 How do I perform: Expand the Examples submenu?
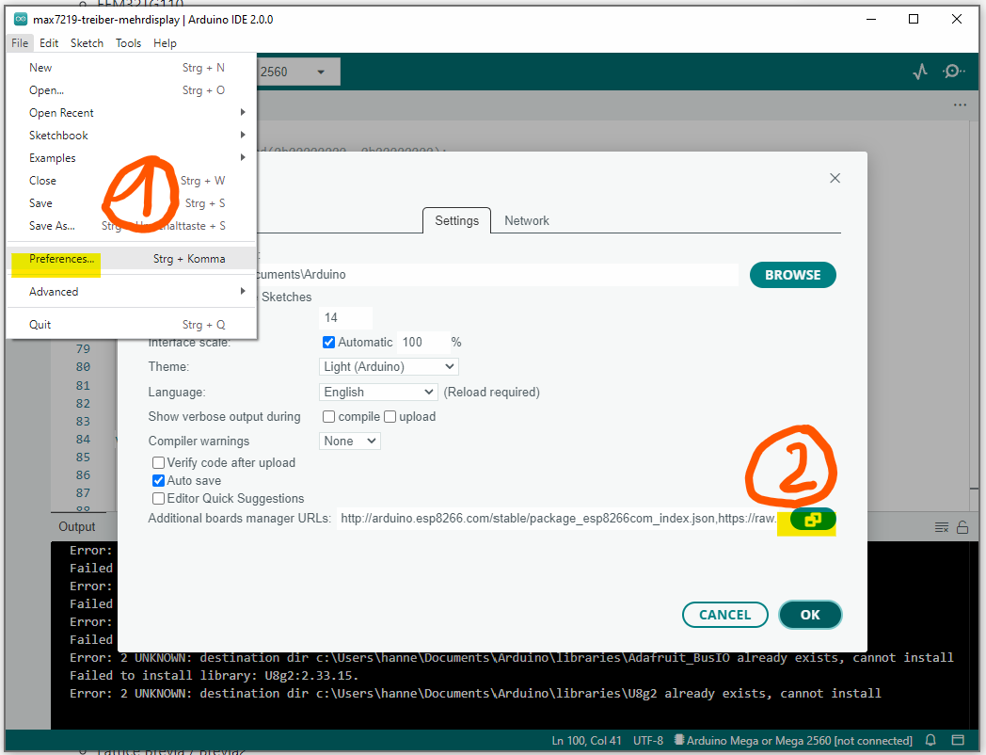tap(243, 157)
